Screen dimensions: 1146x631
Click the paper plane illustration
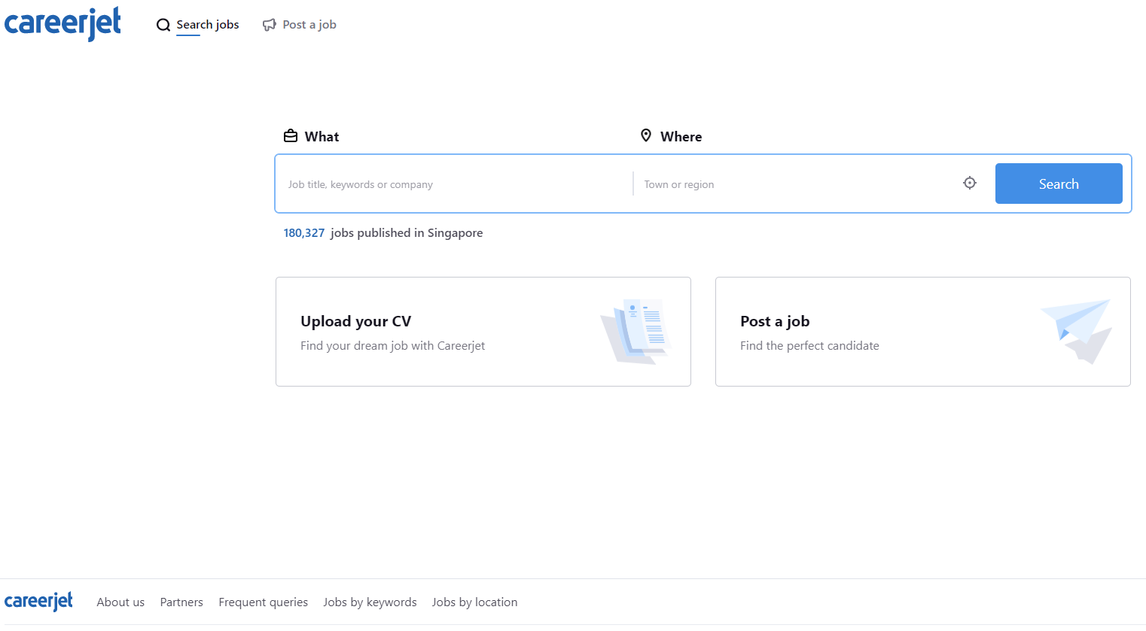[x=1077, y=331]
